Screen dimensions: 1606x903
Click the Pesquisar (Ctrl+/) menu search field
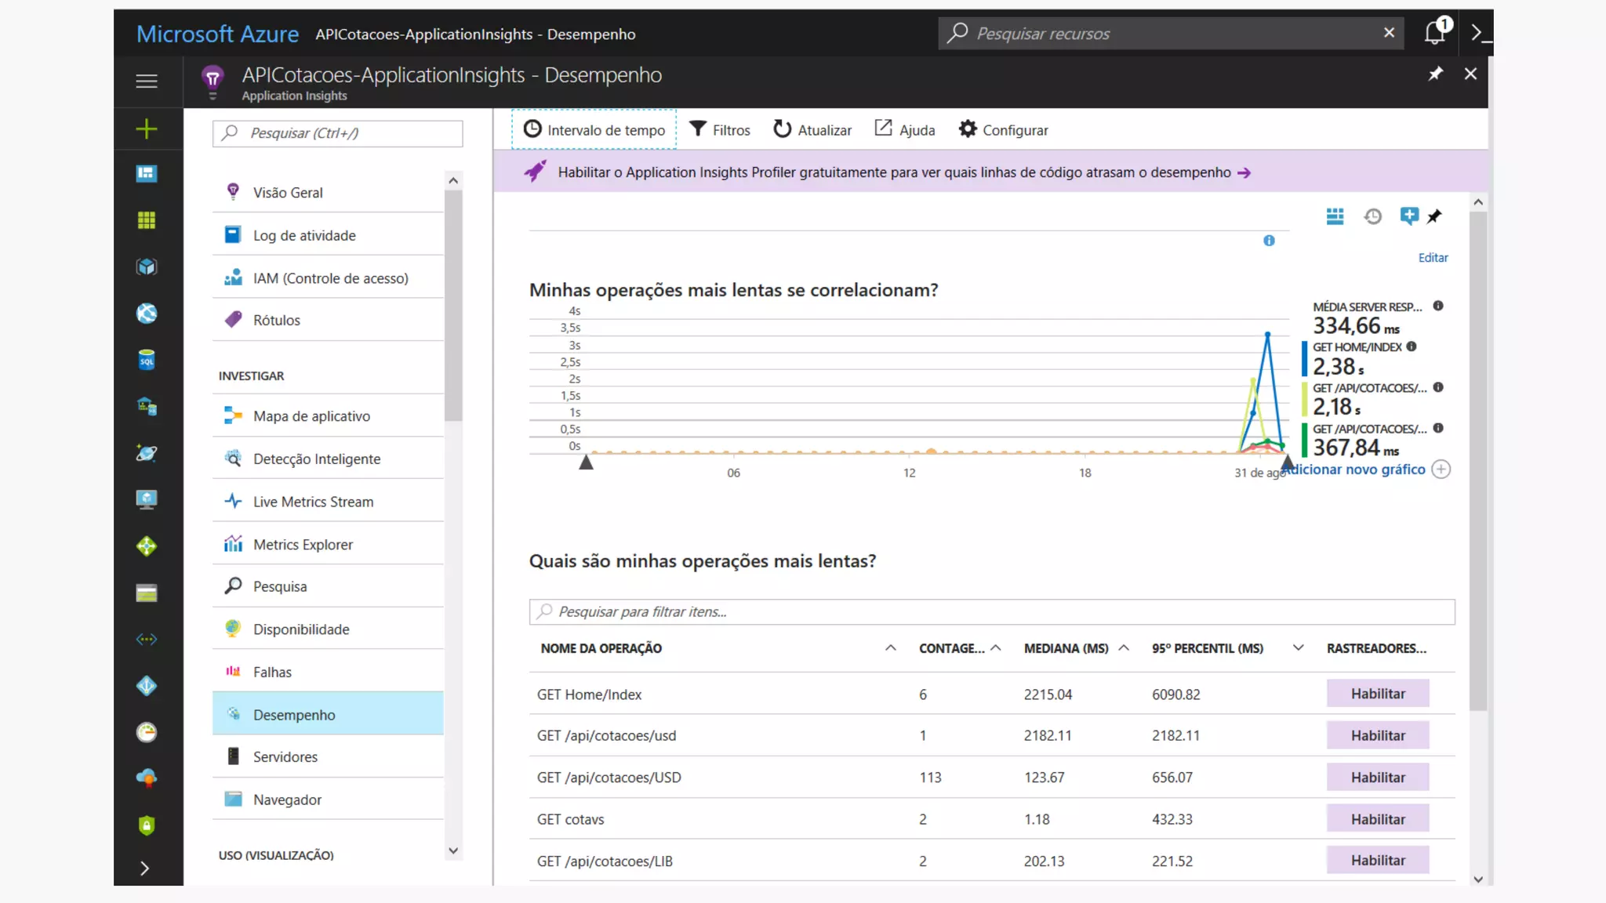click(x=337, y=133)
